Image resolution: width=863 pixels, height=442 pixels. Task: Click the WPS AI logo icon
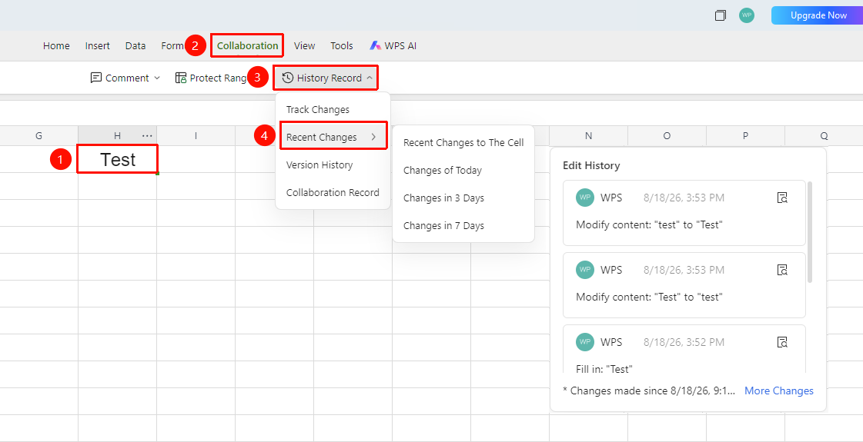point(376,45)
